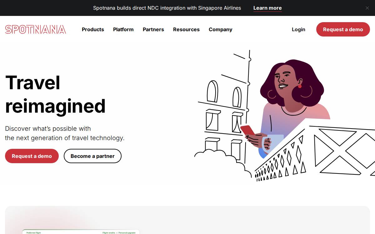This screenshot has width=375, height=234.
Task: Click Request a demo in header
Action: 343,29
